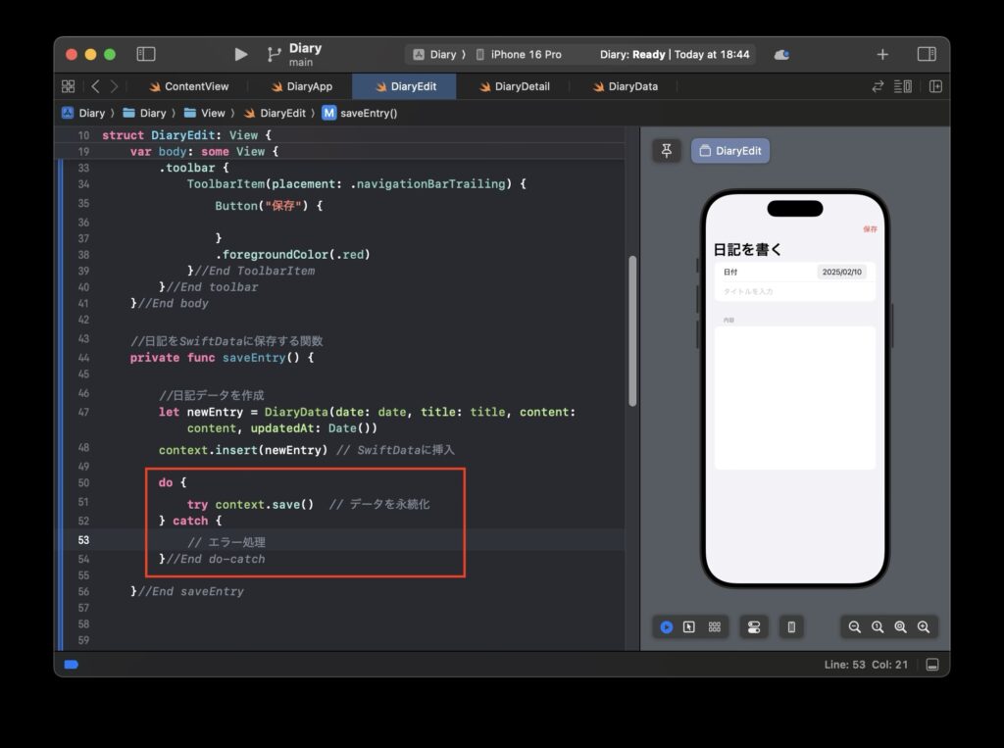Choose iPhone 16 Pro destination
Image resolution: width=1004 pixels, height=748 pixels.
point(519,55)
